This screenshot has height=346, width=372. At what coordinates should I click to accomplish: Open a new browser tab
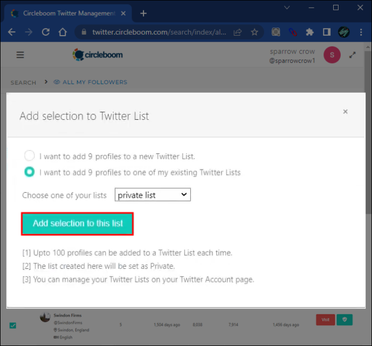pos(143,13)
